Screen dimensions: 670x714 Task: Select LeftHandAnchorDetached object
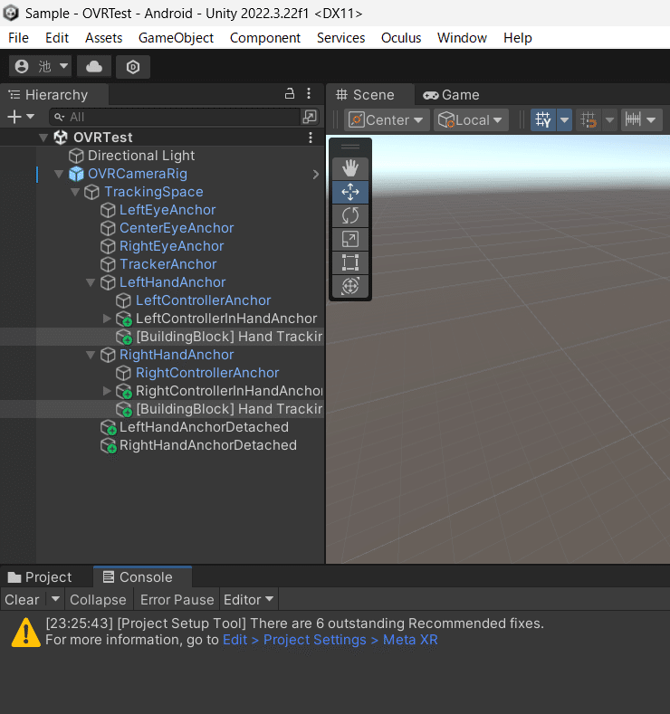(204, 427)
